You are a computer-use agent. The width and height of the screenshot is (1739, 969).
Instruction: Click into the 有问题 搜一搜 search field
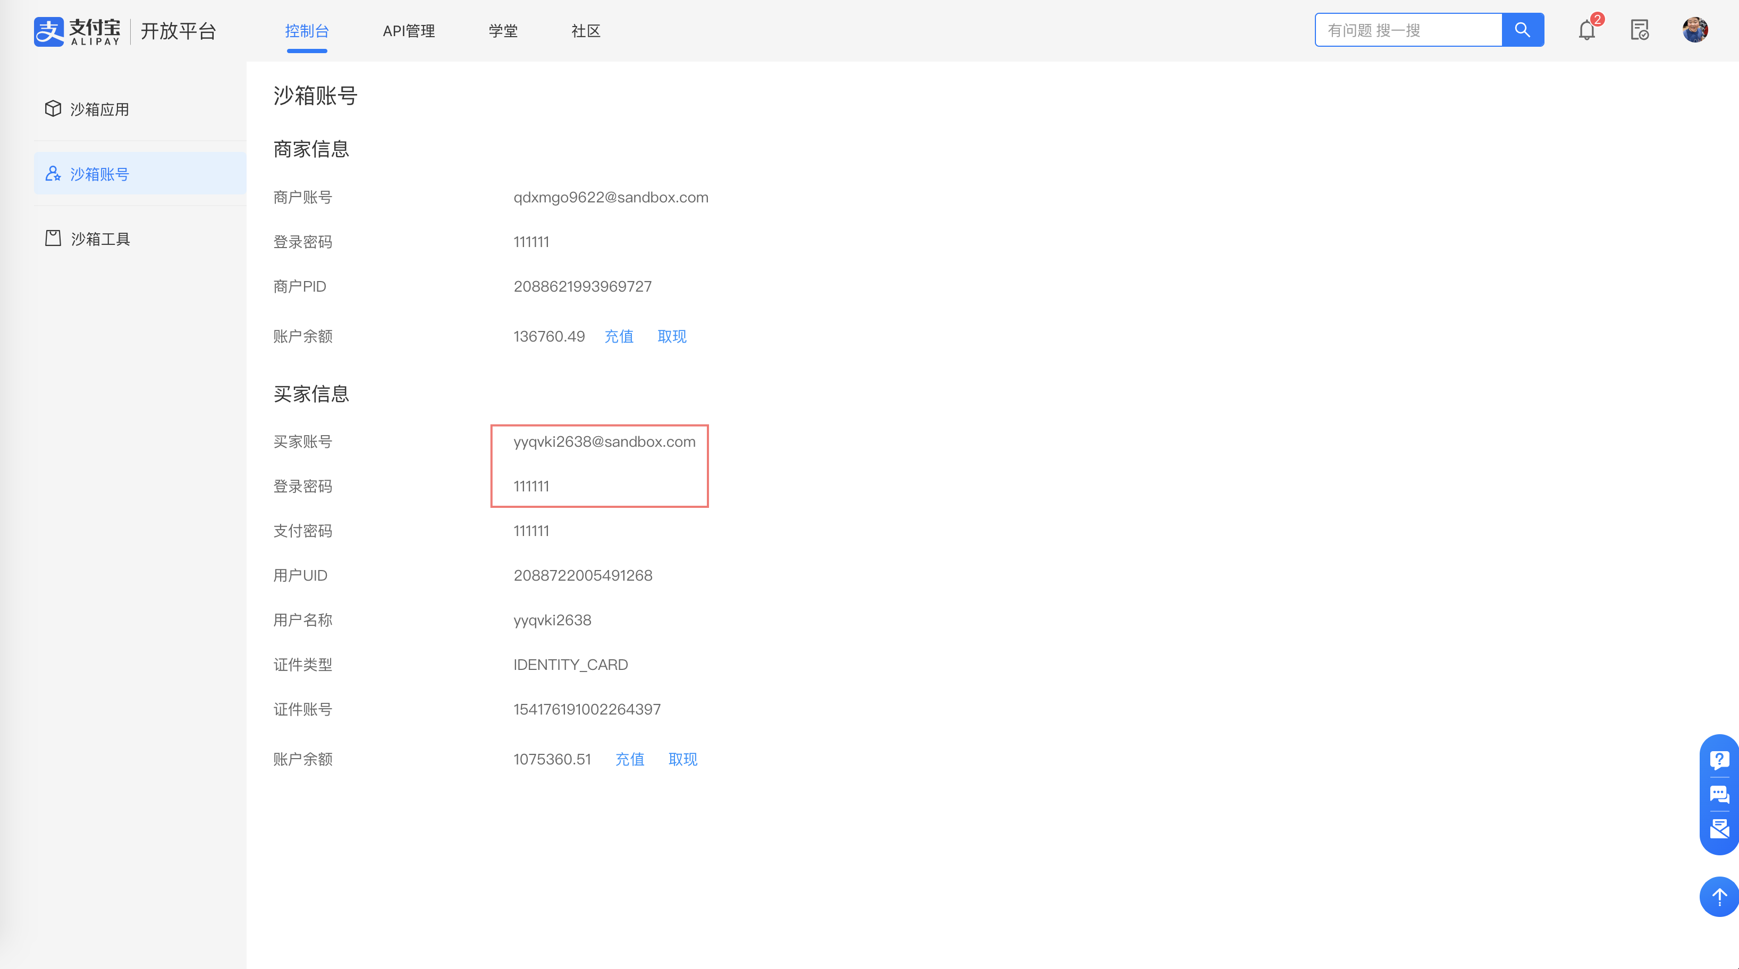(1408, 30)
